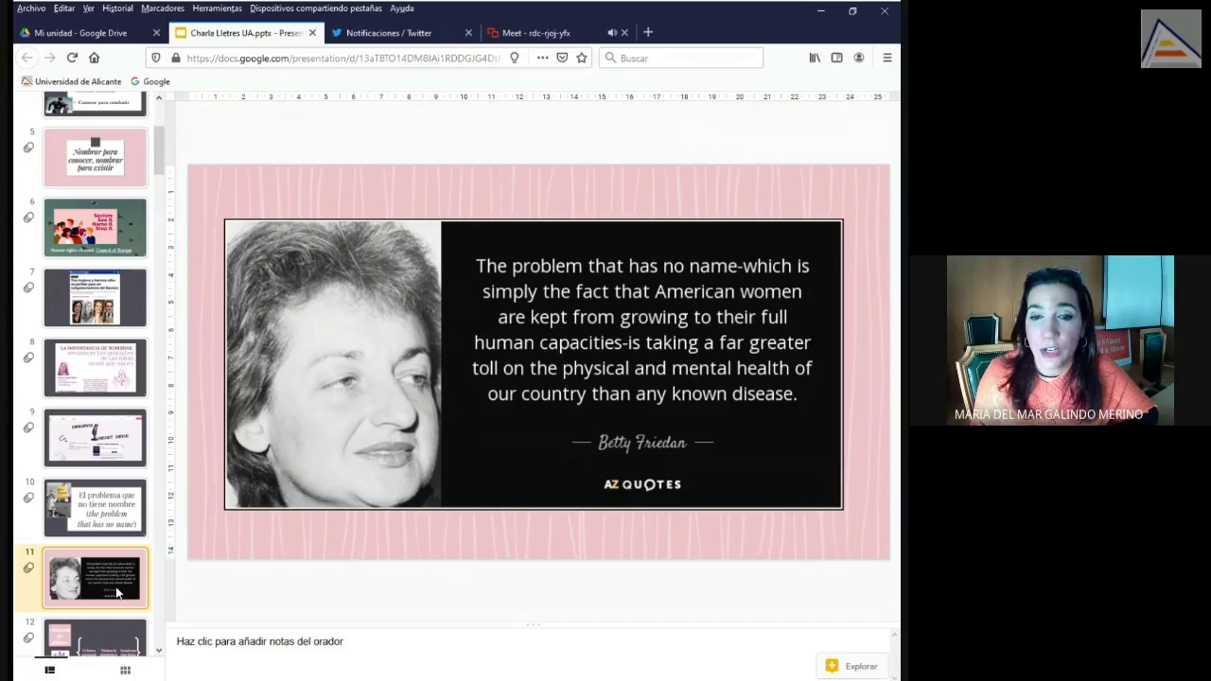Open the Marcadores menu
This screenshot has width=1211, height=681.
pyautogui.click(x=163, y=9)
